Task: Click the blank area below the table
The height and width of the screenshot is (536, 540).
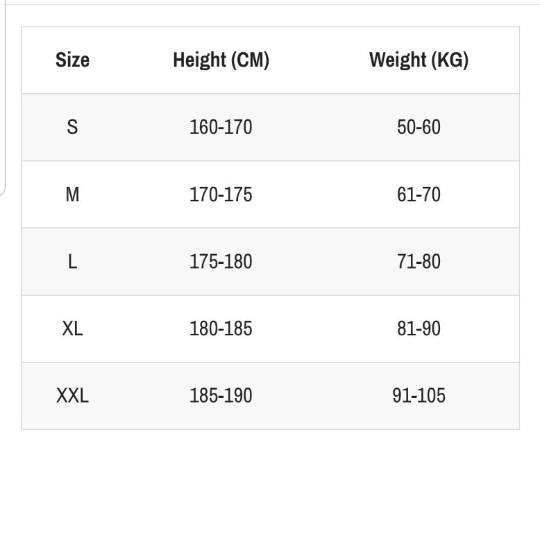Action: tap(270, 483)
